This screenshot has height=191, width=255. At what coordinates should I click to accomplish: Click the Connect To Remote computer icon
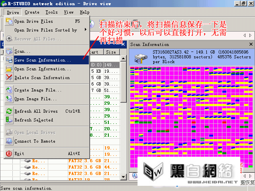[9, 141]
